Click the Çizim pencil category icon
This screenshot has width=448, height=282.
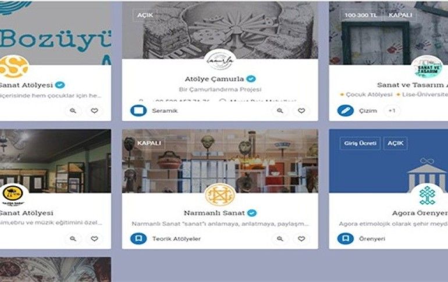coord(346,110)
